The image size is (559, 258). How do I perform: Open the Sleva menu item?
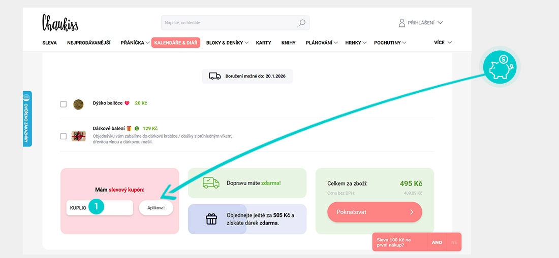click(50, 43)
